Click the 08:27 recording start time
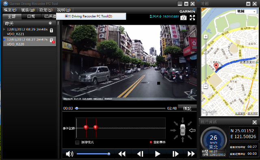 [252, 147]
